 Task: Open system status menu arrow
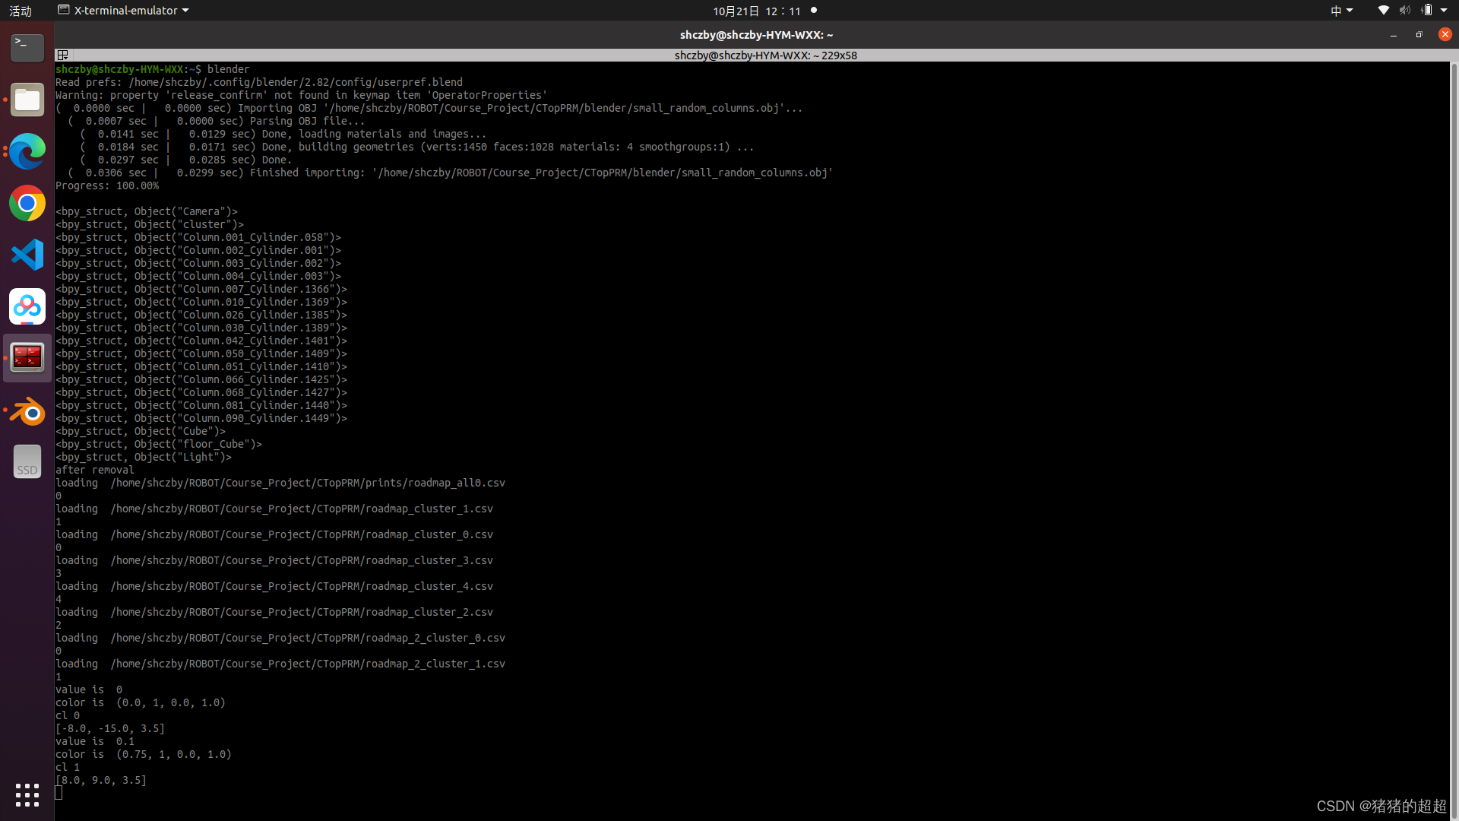click(1444, 11)
